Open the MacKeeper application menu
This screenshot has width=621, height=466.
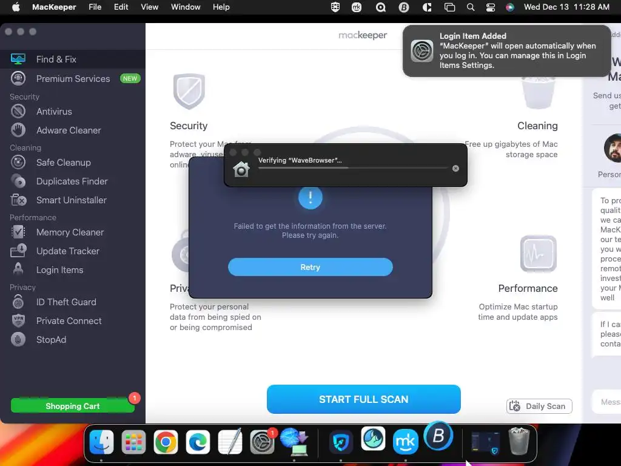(x=54, y=7)
